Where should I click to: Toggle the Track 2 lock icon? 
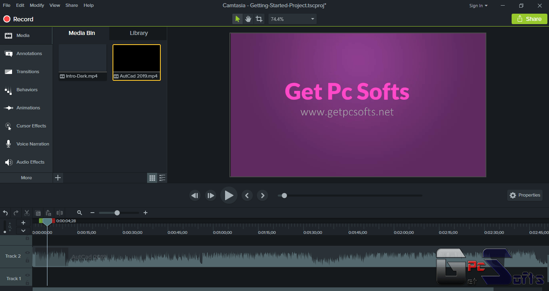28,260
